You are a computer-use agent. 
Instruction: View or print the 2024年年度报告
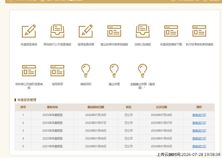tap(199, 123)
